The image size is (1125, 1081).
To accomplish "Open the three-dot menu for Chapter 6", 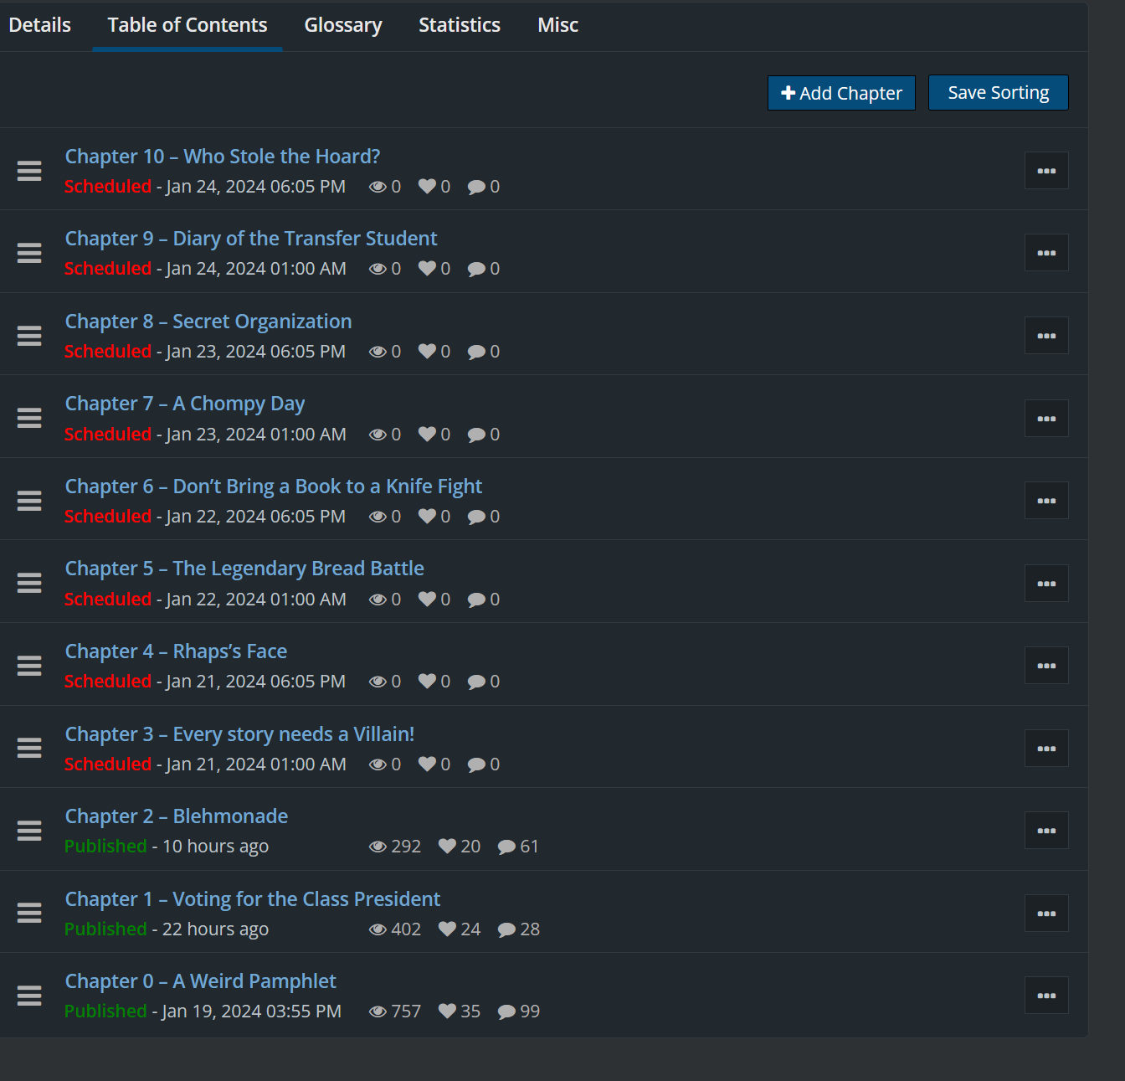I will click(1045, 501).
